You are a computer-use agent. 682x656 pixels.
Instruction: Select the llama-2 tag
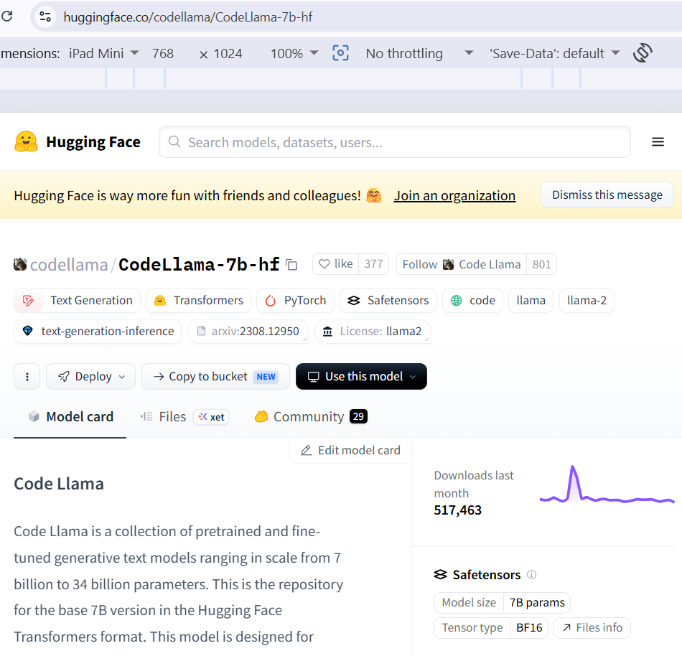click(x=587, y=301)
